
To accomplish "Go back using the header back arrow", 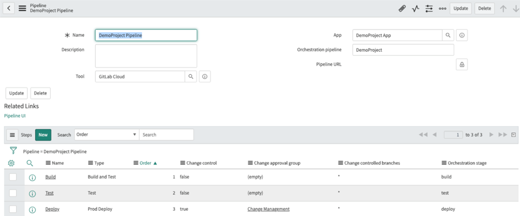I will click(9, 8).
